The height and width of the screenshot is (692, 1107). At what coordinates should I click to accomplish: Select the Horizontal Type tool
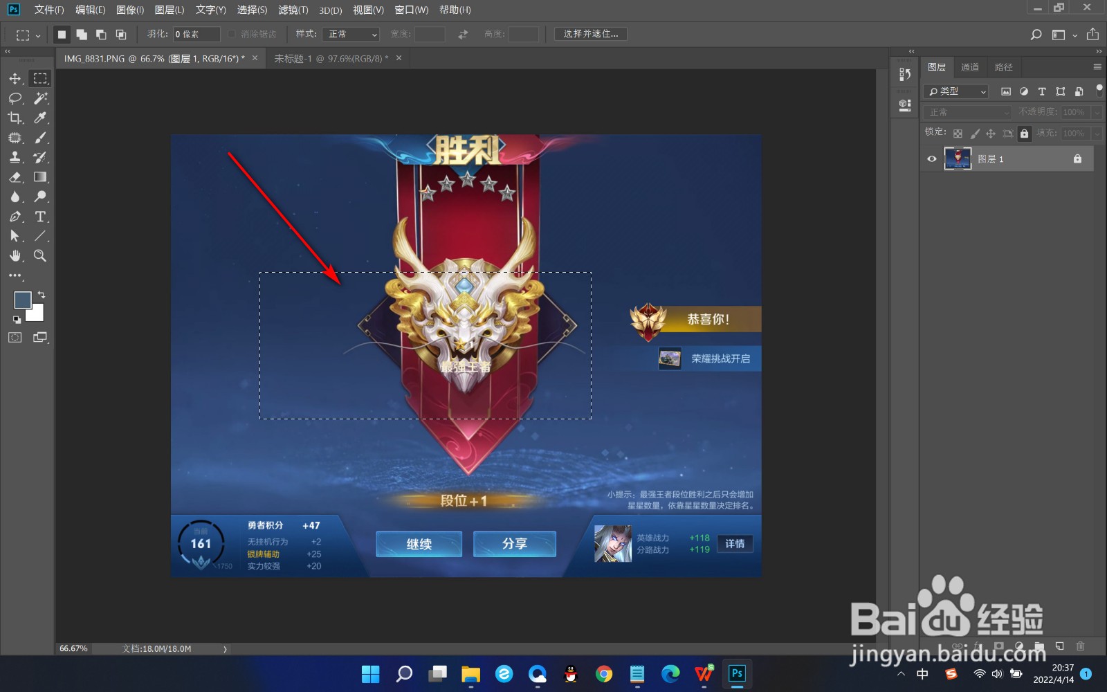41,217
